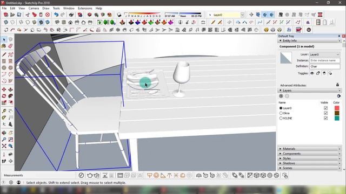
Task: Expand the Styles panel
Action: 281,158
